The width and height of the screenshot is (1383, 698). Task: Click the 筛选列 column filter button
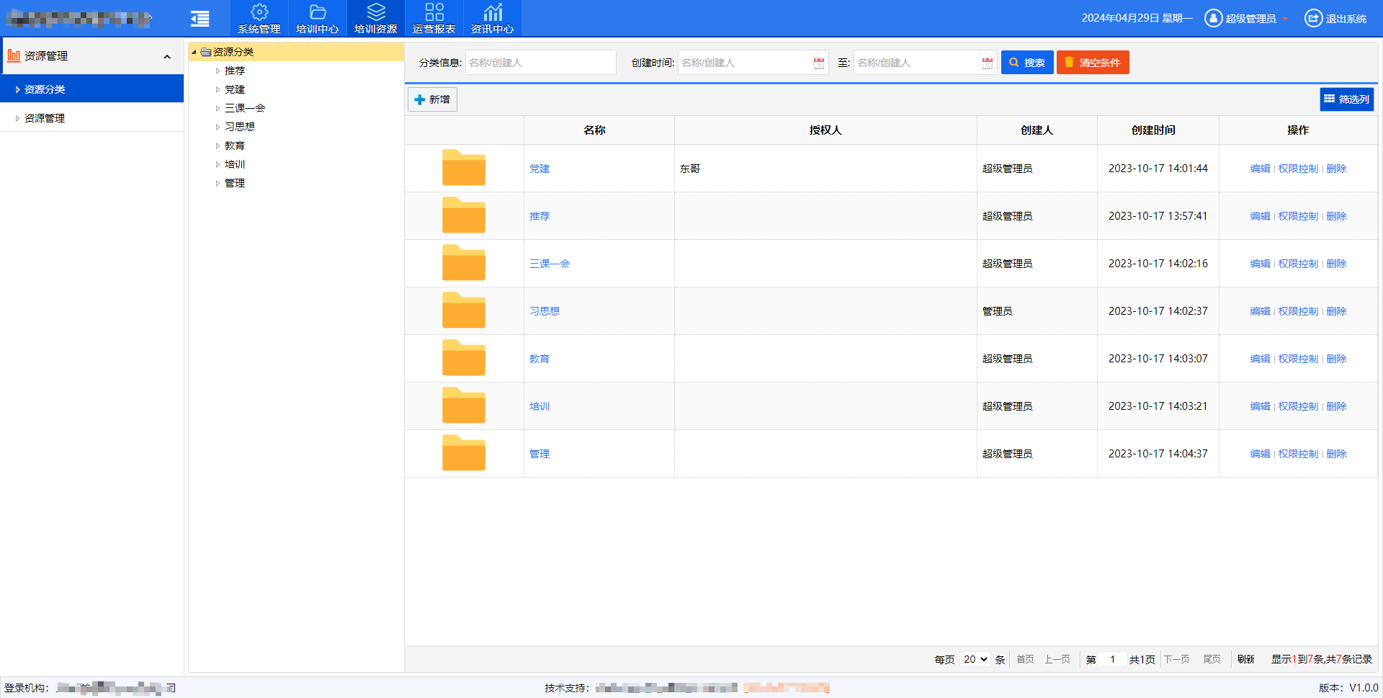pyautogui.click(x=1347, y=99)
